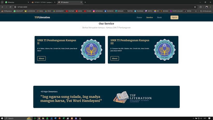213x120 pixels.
Task: Open the YouTube bookmark
Action: click(70, 11)
